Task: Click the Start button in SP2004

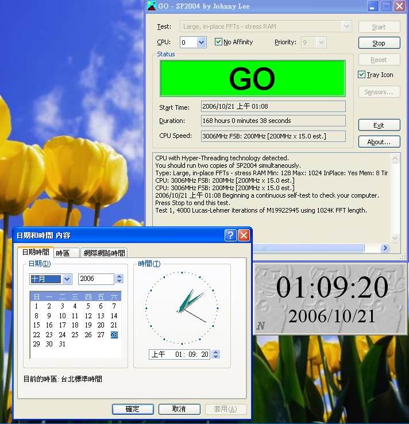Action: [x=379, y=27]
